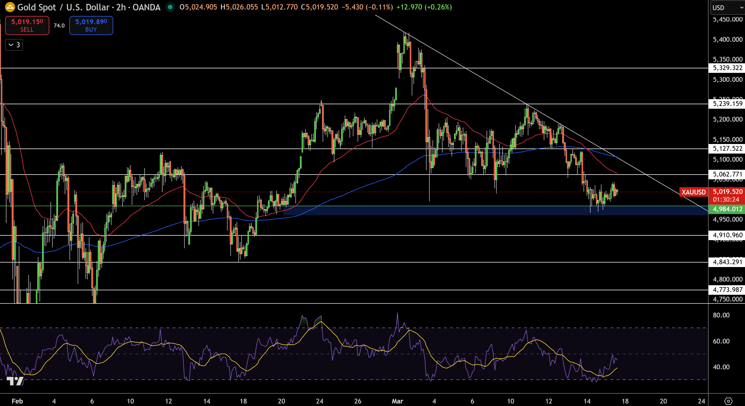Click the Feb label on the time axis
745x406 pixels.
(x=17, y=401)
